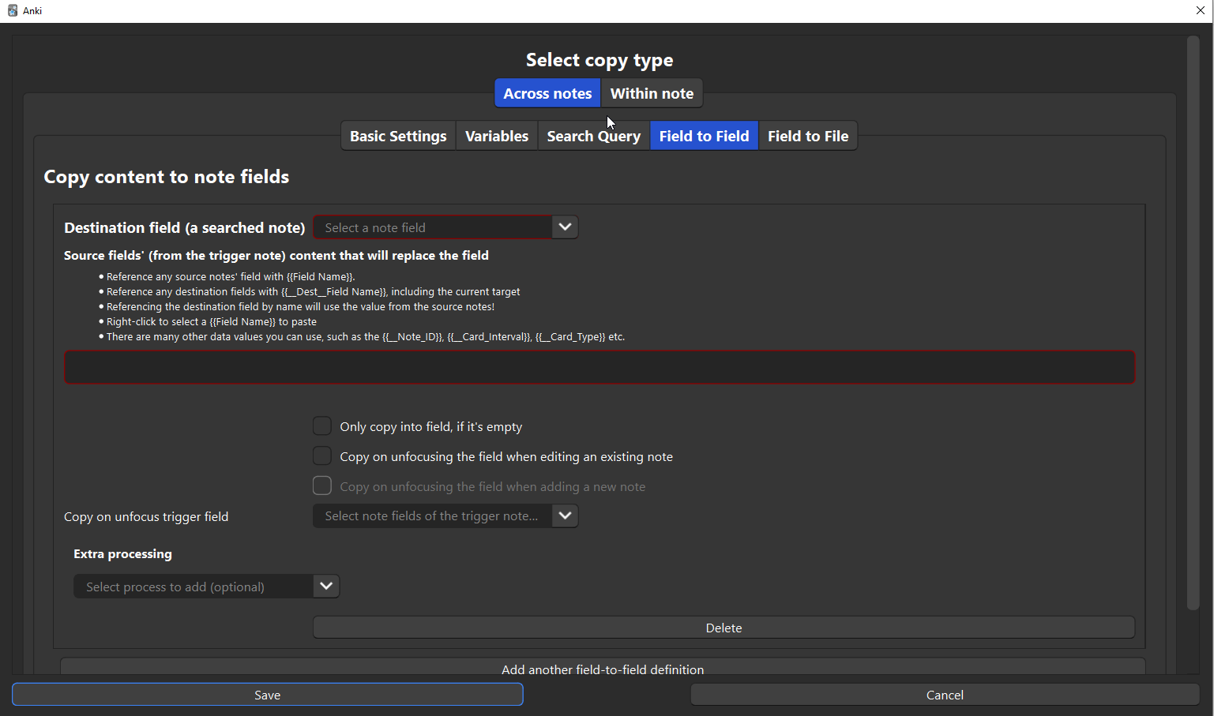Enable Only copy into field if empty
The height and width of the screenshot is (716, 1214).
coord(322,426)
